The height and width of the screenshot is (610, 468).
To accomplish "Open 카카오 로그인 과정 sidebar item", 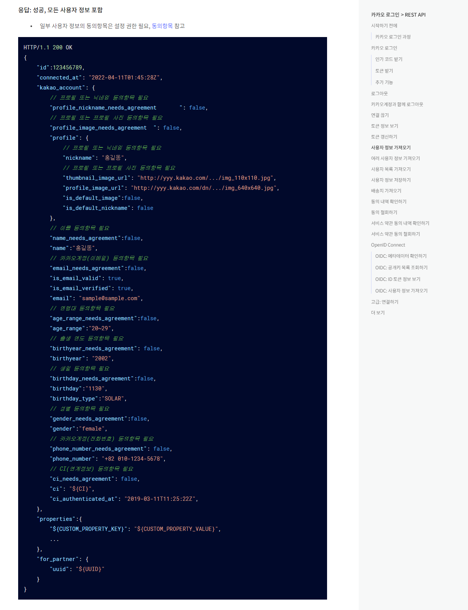I will point(393,37).
